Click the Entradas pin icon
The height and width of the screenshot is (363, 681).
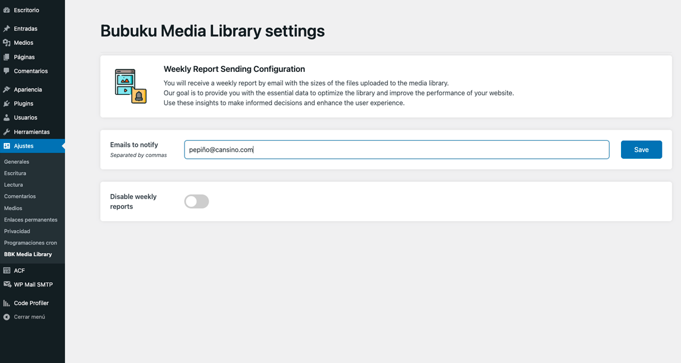click(x=7, y=29)
